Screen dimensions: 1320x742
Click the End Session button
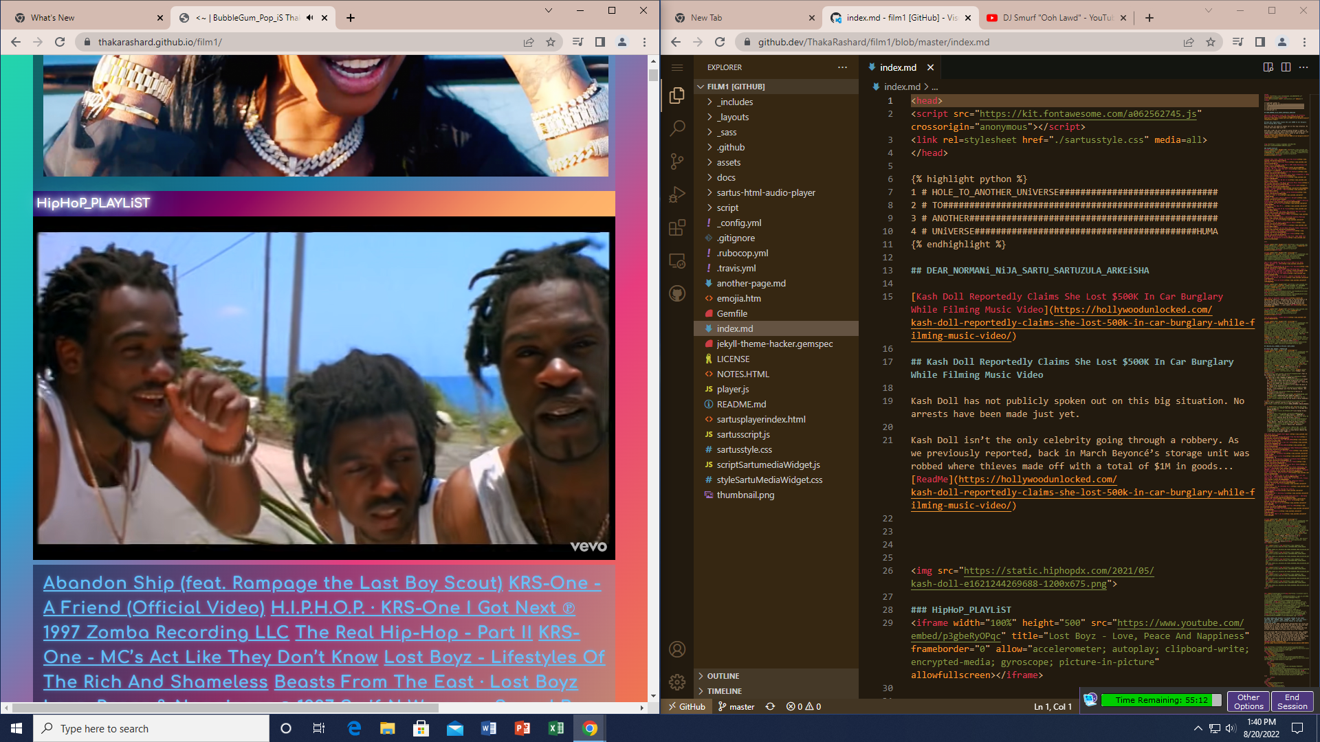(1292, 701)
